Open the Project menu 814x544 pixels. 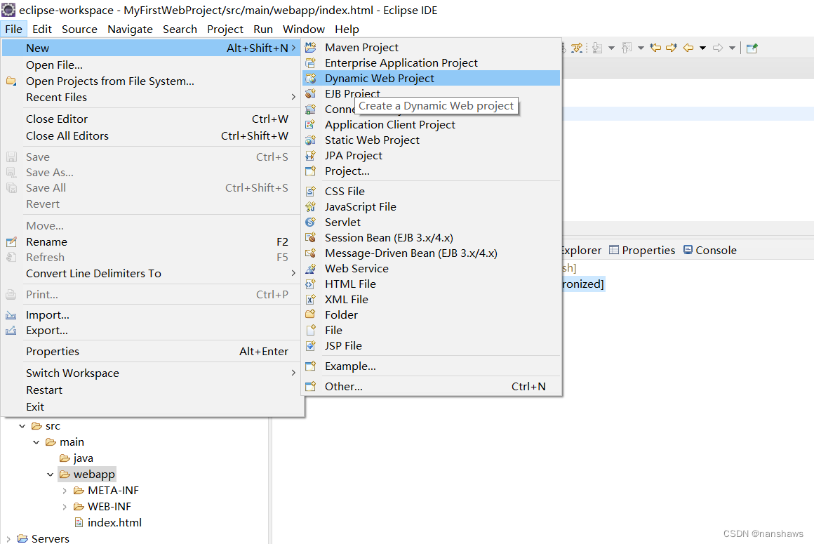pyautogui.click(x=225, y=29)
